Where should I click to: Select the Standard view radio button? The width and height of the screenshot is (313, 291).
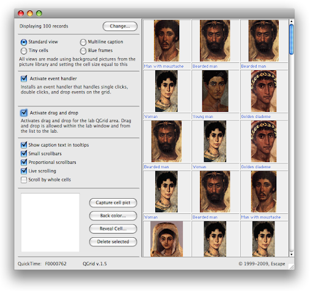(24, 42)
